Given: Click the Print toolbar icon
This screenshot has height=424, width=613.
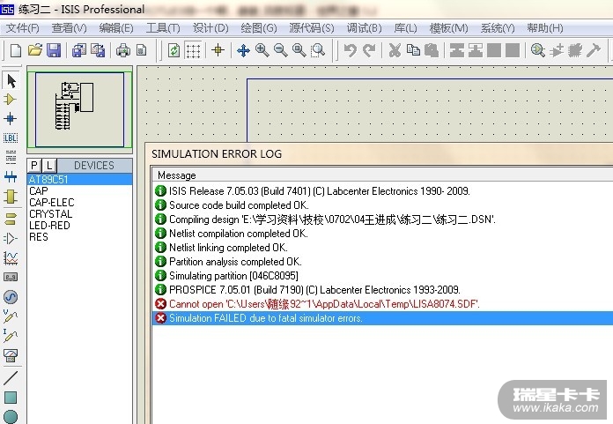Looking at the screenshot, I should [123, 50].
